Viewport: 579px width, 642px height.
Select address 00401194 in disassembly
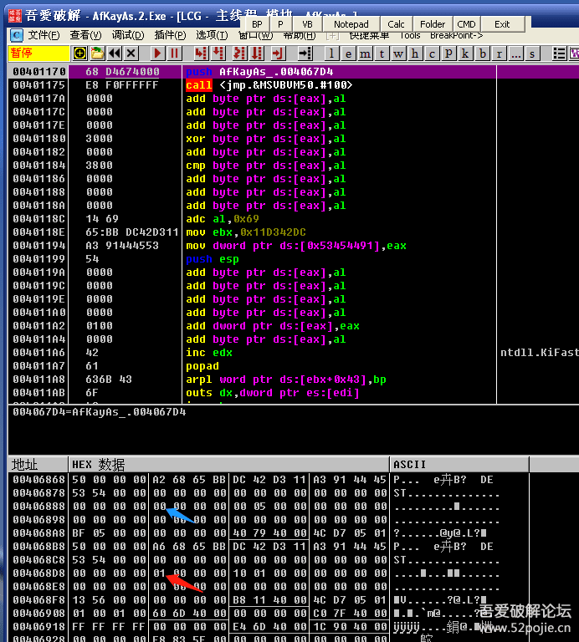point(38,246)
